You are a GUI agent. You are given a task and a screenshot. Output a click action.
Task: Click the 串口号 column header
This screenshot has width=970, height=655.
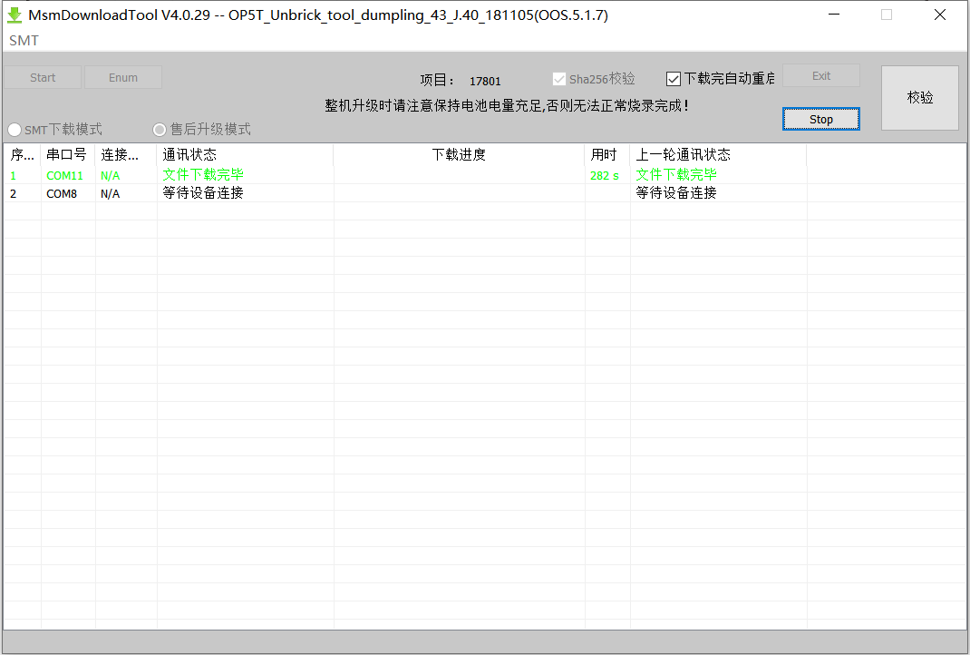pos(68,155)
